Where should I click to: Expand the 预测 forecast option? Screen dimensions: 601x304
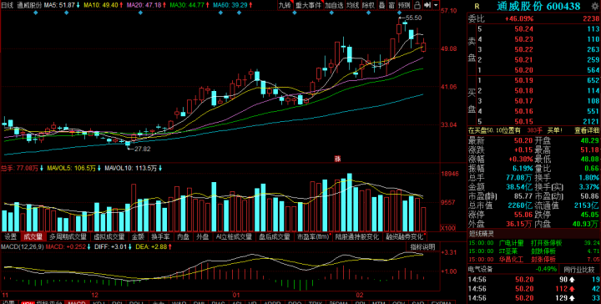point(404,5)
